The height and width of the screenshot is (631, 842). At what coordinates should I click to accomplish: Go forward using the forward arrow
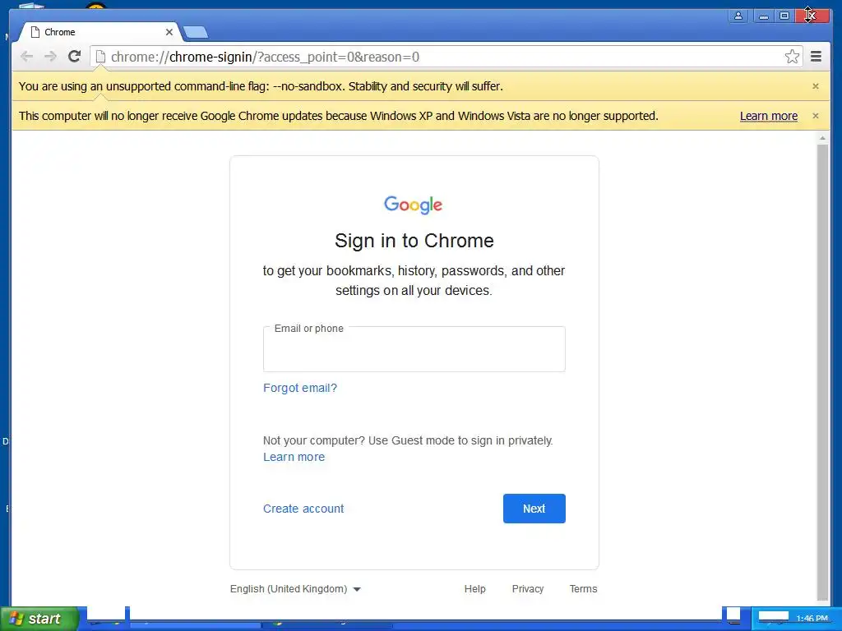[x=50, y=57]
